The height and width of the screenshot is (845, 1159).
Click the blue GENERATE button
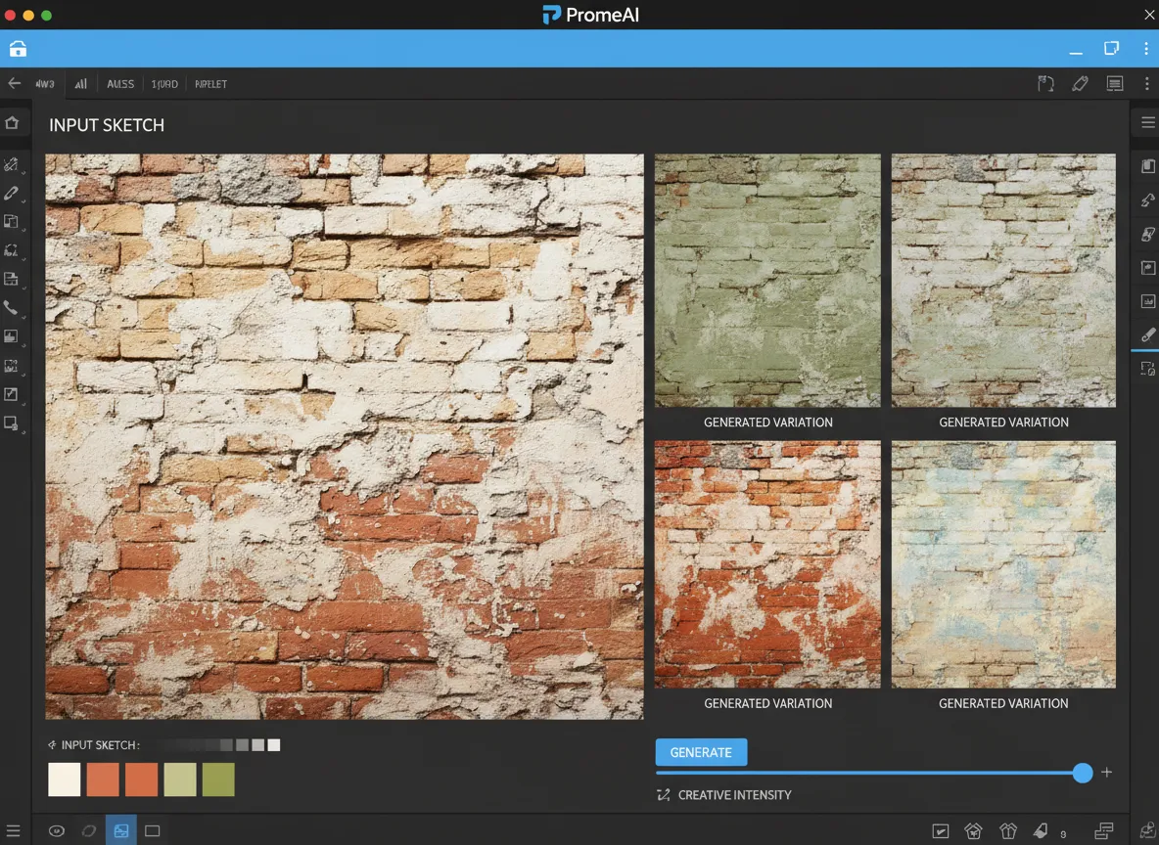pos(701,752)
